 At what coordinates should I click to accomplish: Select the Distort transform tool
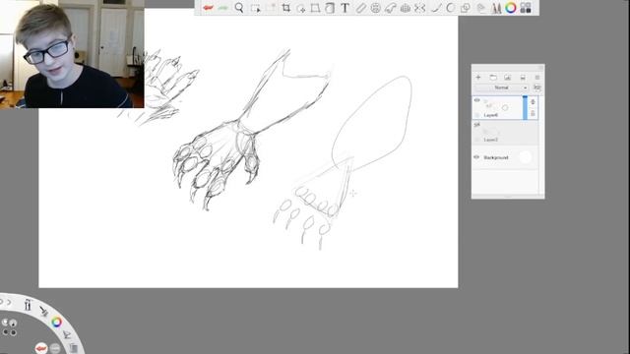coord(315,8)
